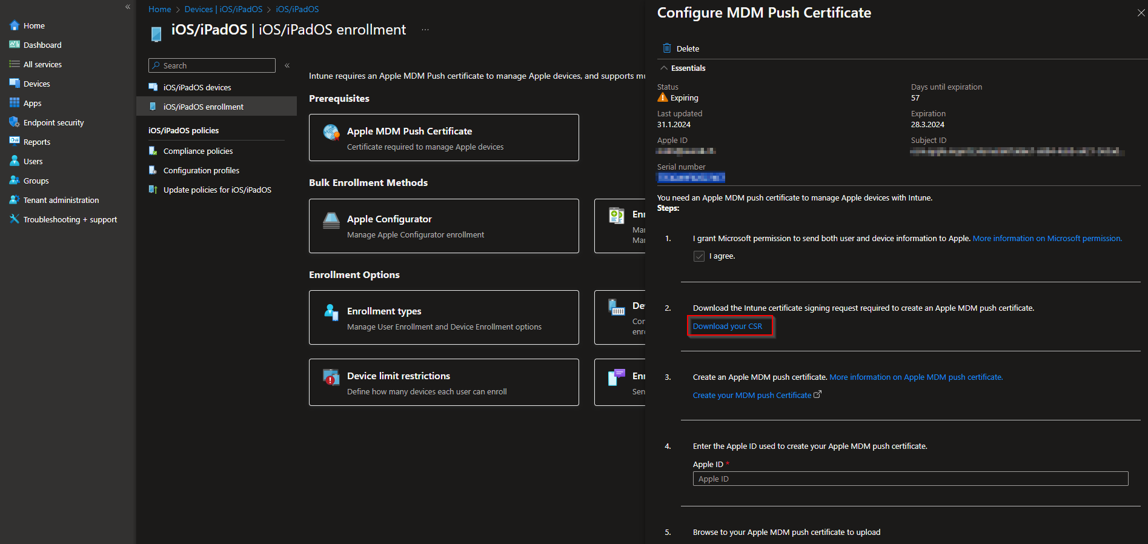Image resolution: width=1148 pixels, height=544 pixels.
Task: Click the Enrollment types user icon
Action: (331, 312)
